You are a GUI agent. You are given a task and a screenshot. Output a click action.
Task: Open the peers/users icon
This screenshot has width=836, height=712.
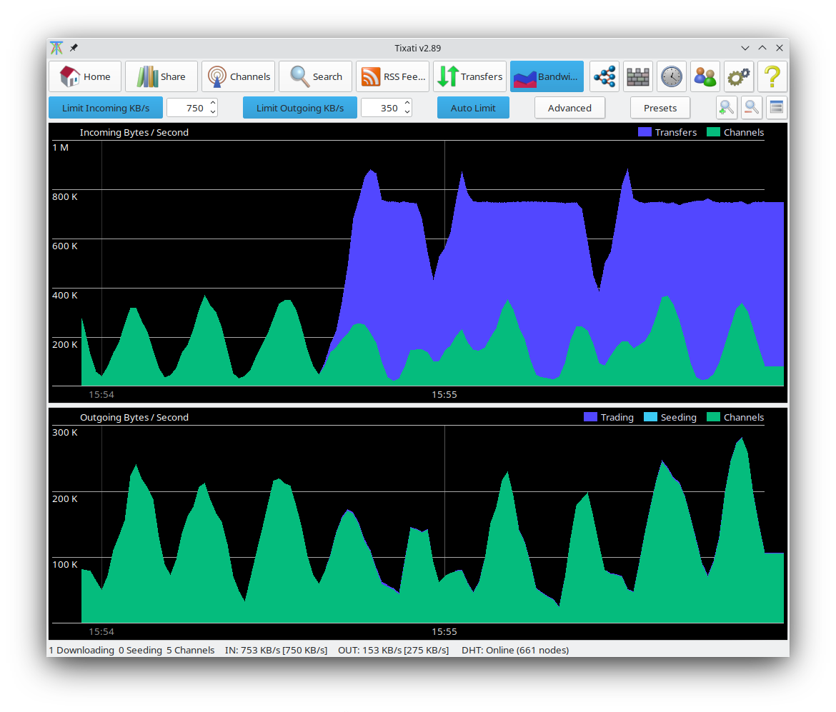point(705,76)
